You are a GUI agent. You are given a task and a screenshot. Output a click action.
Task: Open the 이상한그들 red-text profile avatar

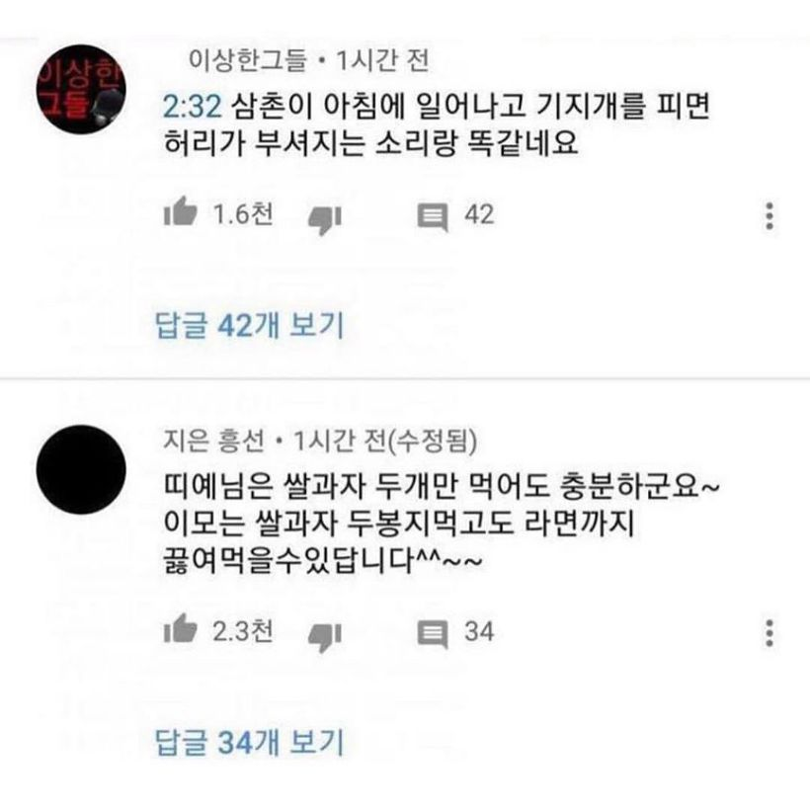[x=81, y=89]
